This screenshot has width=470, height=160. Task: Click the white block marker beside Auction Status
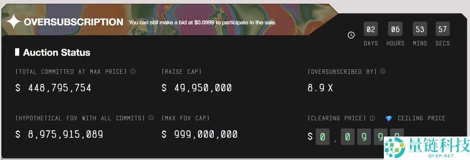(x=17, y=52)
